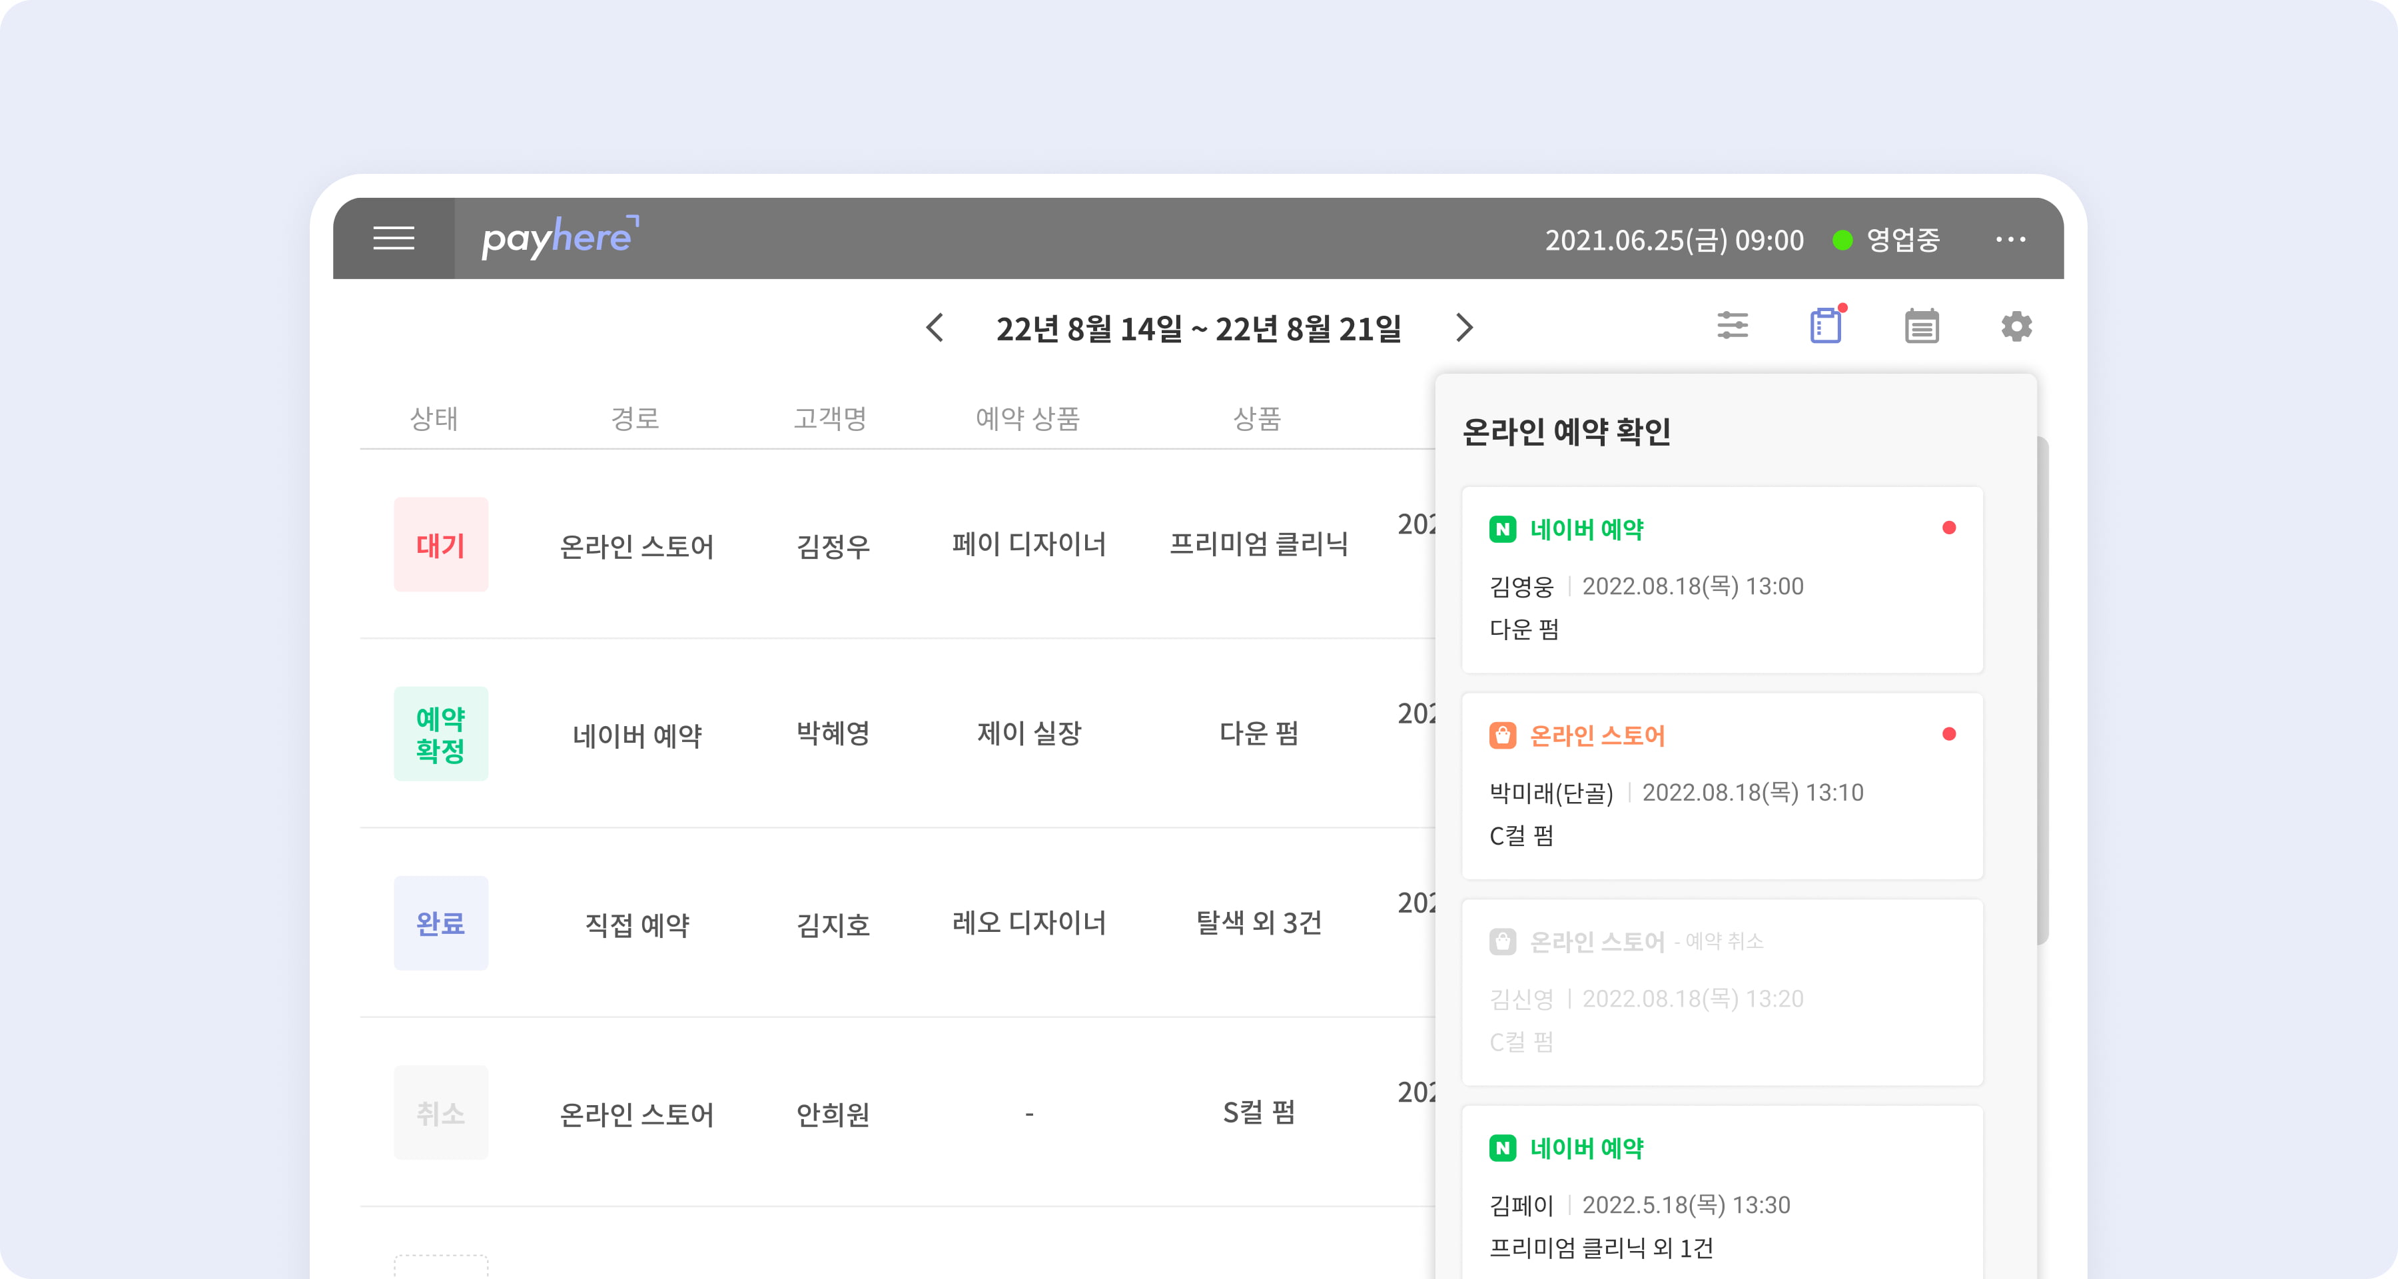Open the settings gear icon
Image resolution: width=2398 pixels, height=1279 pixels.
pyautogui.click(x=2016, y=326)
